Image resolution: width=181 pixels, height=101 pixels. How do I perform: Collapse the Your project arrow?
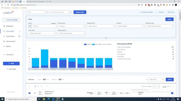coord(20,31)
